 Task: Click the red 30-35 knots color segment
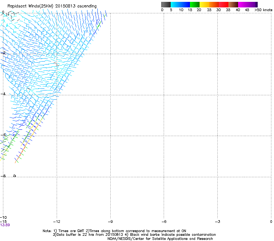(224, 4)
